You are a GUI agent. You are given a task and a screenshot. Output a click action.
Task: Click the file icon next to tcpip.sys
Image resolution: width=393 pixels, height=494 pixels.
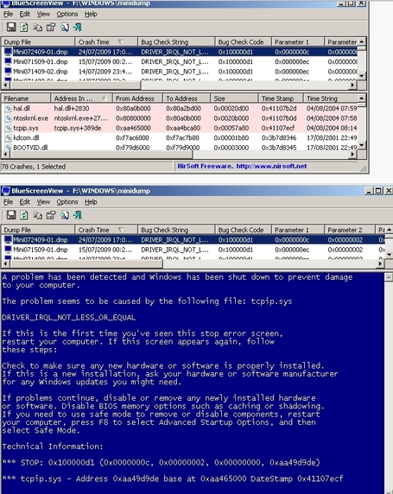pos(8,128)
